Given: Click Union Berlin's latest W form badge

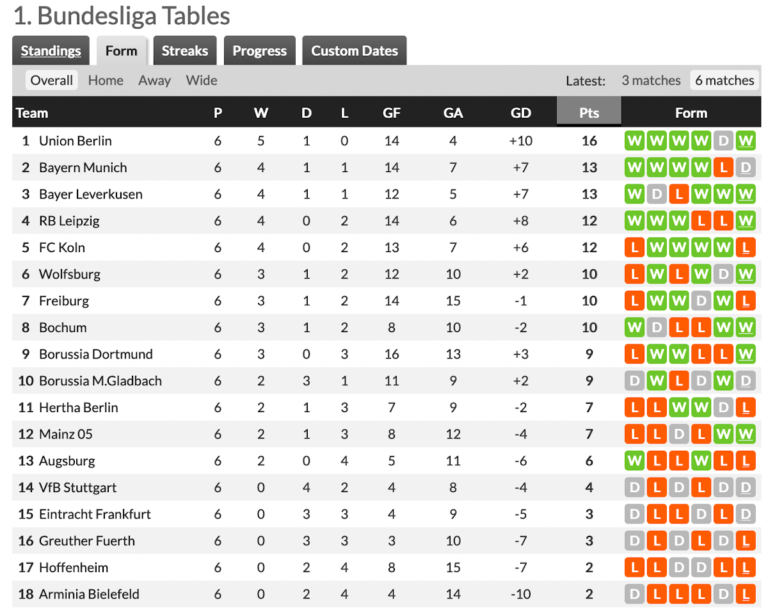Looking at the screenshot, I should tap(746, 140).
